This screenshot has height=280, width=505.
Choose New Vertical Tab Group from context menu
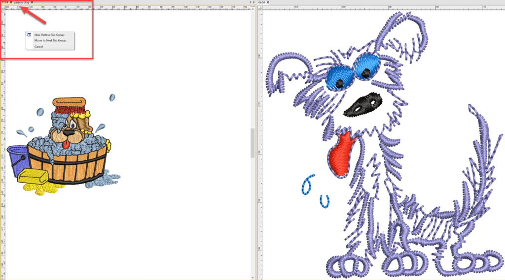coord(49,35)
